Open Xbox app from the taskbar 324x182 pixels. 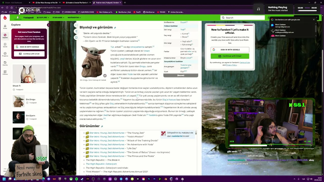point(71,179)
